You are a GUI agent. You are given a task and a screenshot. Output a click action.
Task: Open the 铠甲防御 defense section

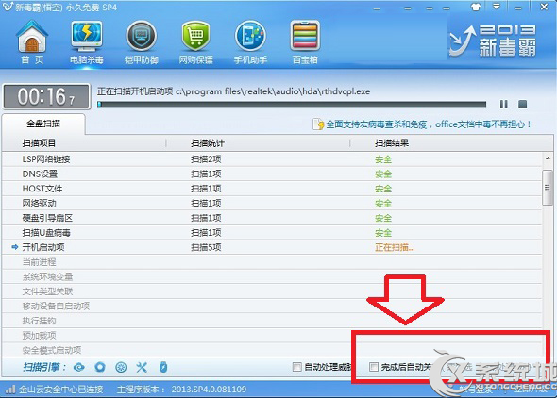(x=141, y=41)
